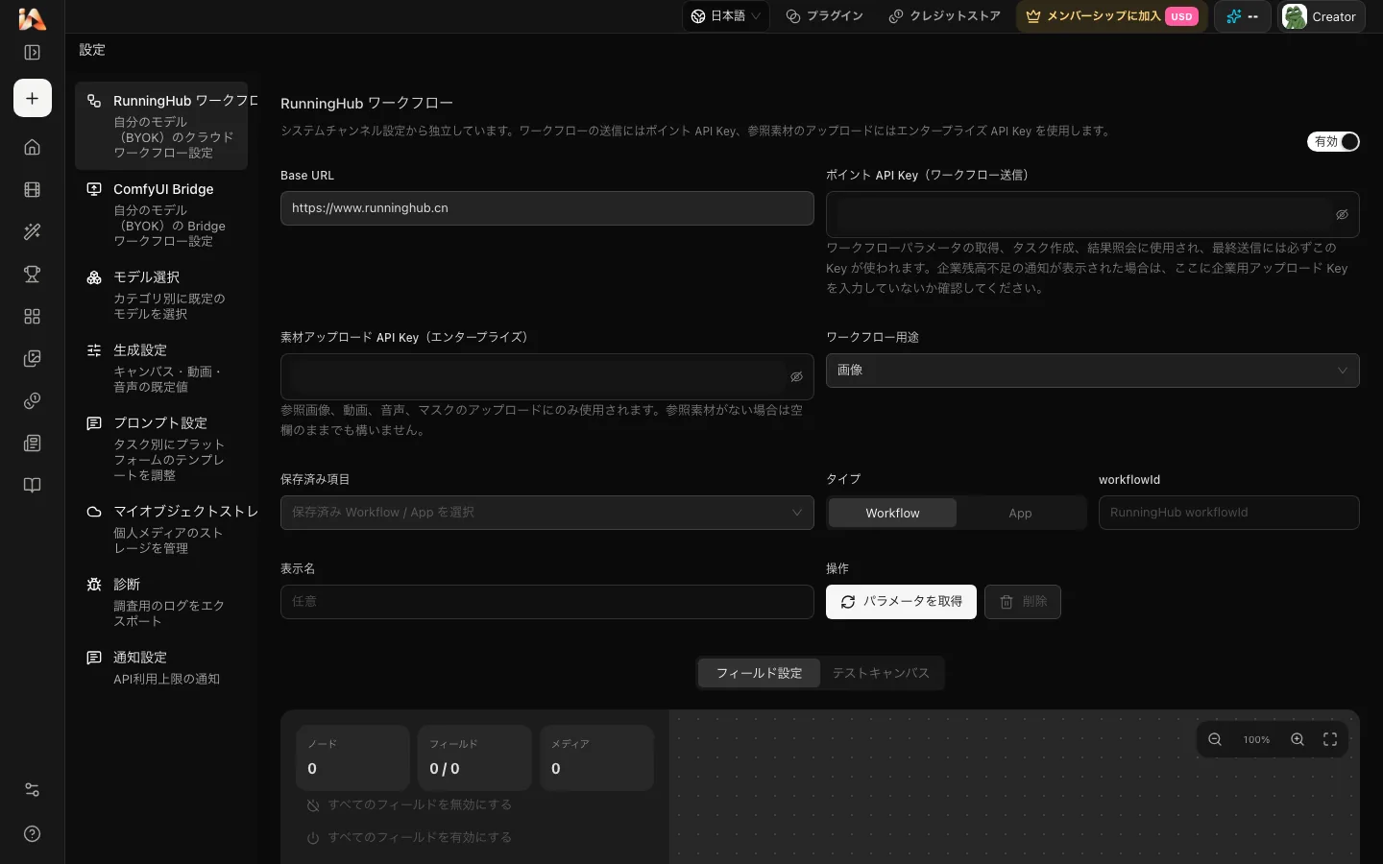
Task: Toggle the 有効 enable switch
Action: click(x=1333, y=141)
